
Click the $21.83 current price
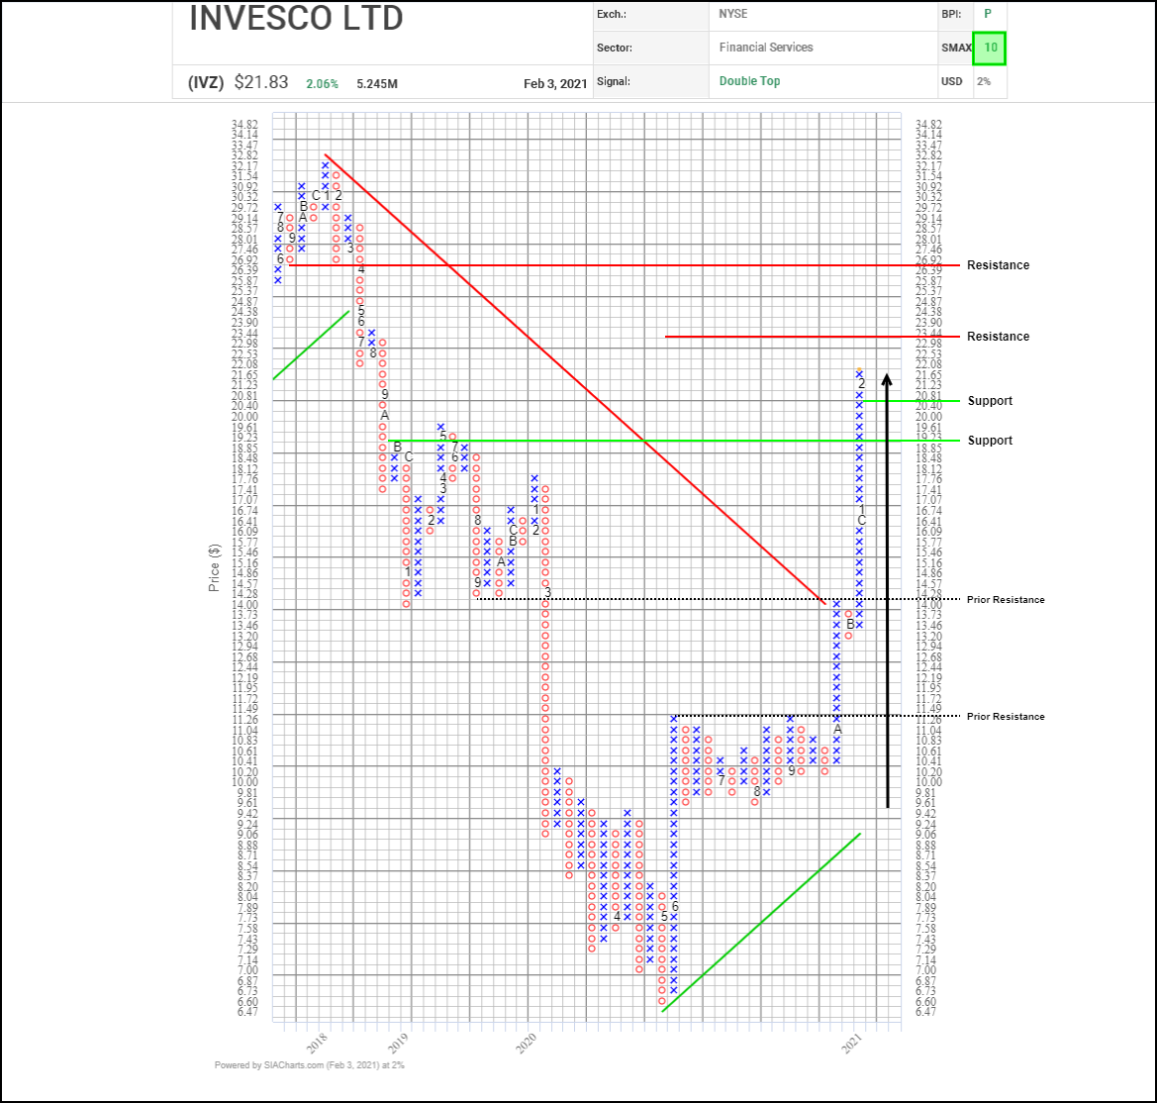[x=261, y=83]
